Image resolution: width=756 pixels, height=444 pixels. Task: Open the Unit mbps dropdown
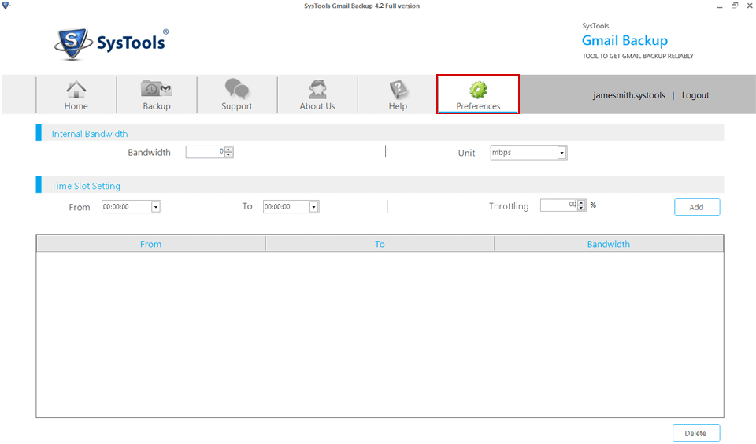[529, 153]
